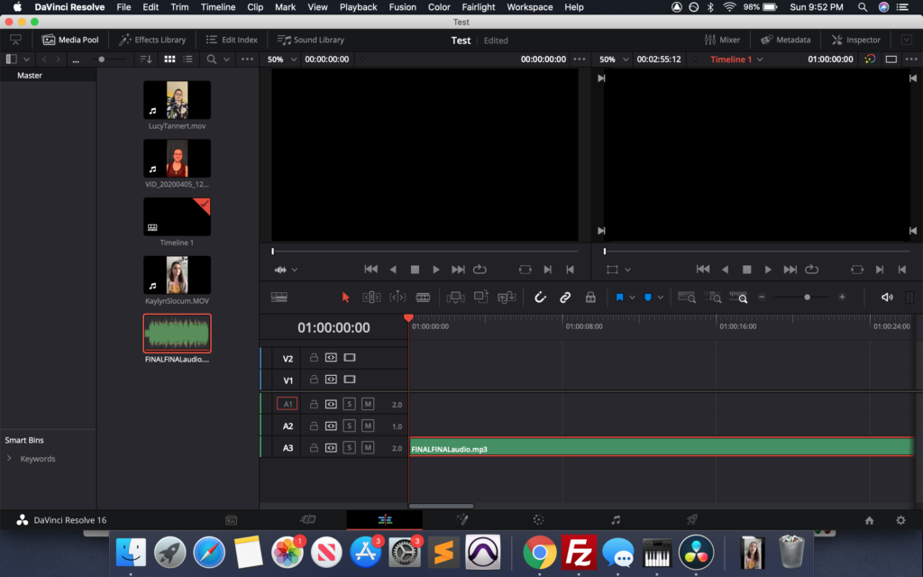The image size is (923, 577).
Task: Solo audio track A3
Action: tap(349, 448)
